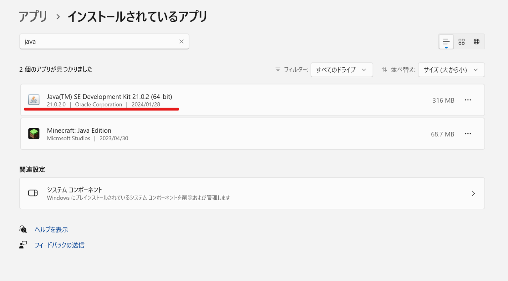Select インストールされているアプリ in the breadcrumb
This screenshot has width=508, height=281.
pos(137,16)
